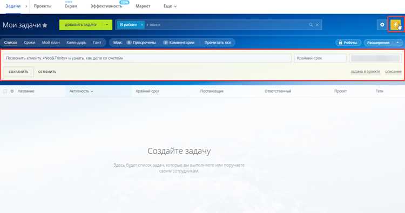Click Расширения button
The image size is (405, 213).
coord(378,43)
